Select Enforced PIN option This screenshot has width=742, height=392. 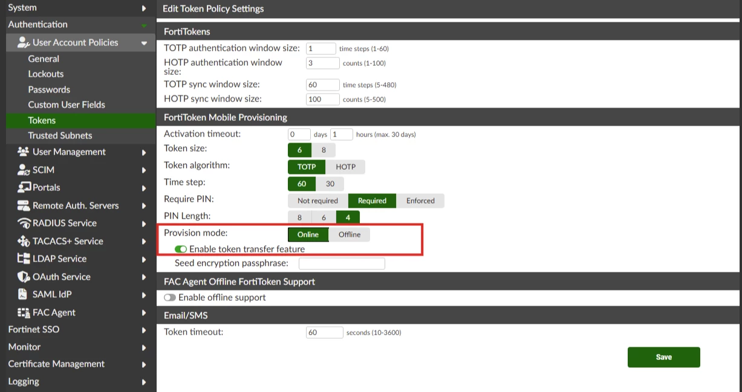[x=420, y=201]
